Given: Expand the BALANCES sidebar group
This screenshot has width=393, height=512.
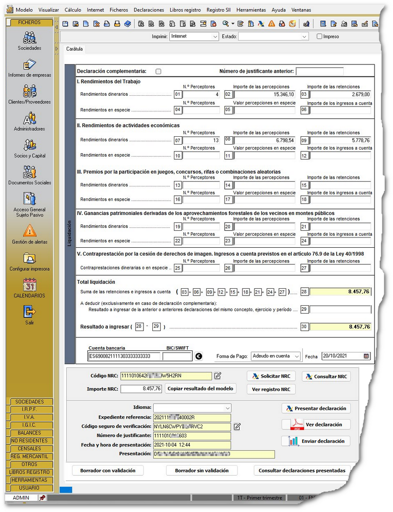Looking at the screenshot, I should tap(29, 433).
